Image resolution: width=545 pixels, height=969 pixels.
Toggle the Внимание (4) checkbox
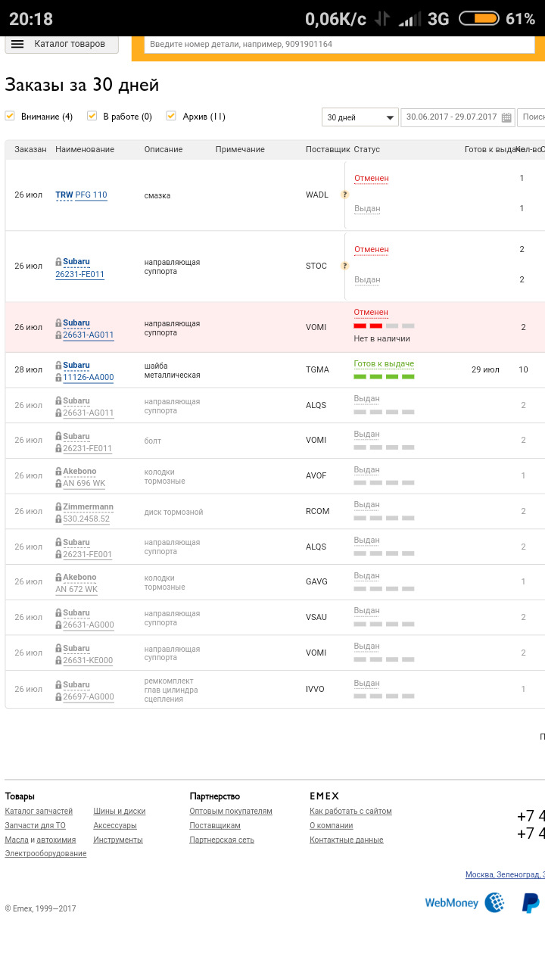pyautogui.click(x=10, y=116)
